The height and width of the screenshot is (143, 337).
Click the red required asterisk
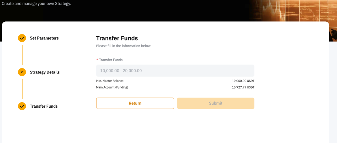click(x=97, y=60)
